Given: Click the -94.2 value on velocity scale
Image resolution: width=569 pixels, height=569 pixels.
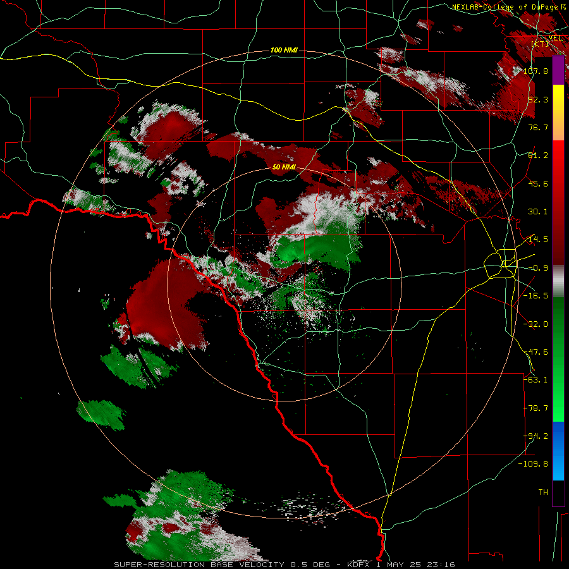Looking at the screenshot, I should point(535,436).
